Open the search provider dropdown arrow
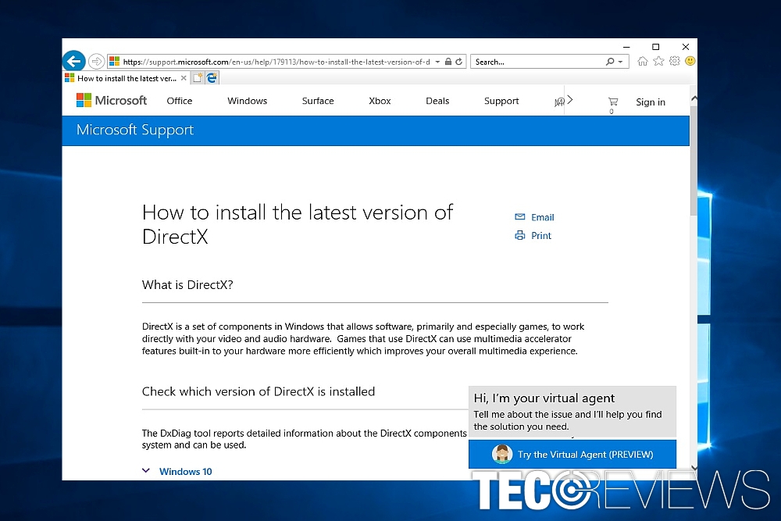 [621, 62]
